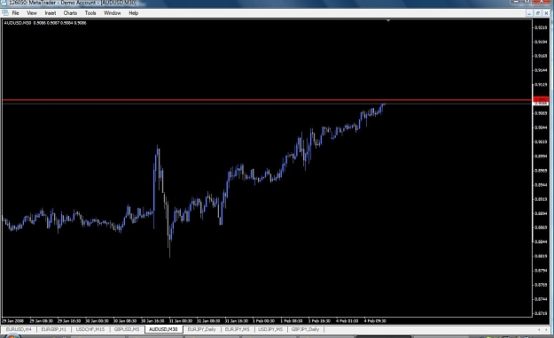Select the red horizontal line on chart

coord(267,100)
